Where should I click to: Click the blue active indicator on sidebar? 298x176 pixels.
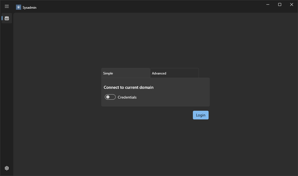point(2,18)
